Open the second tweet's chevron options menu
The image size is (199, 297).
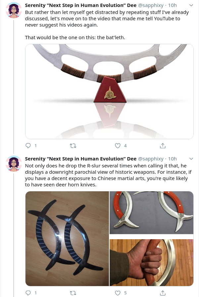pyautogui.click(x=191, y=159)
